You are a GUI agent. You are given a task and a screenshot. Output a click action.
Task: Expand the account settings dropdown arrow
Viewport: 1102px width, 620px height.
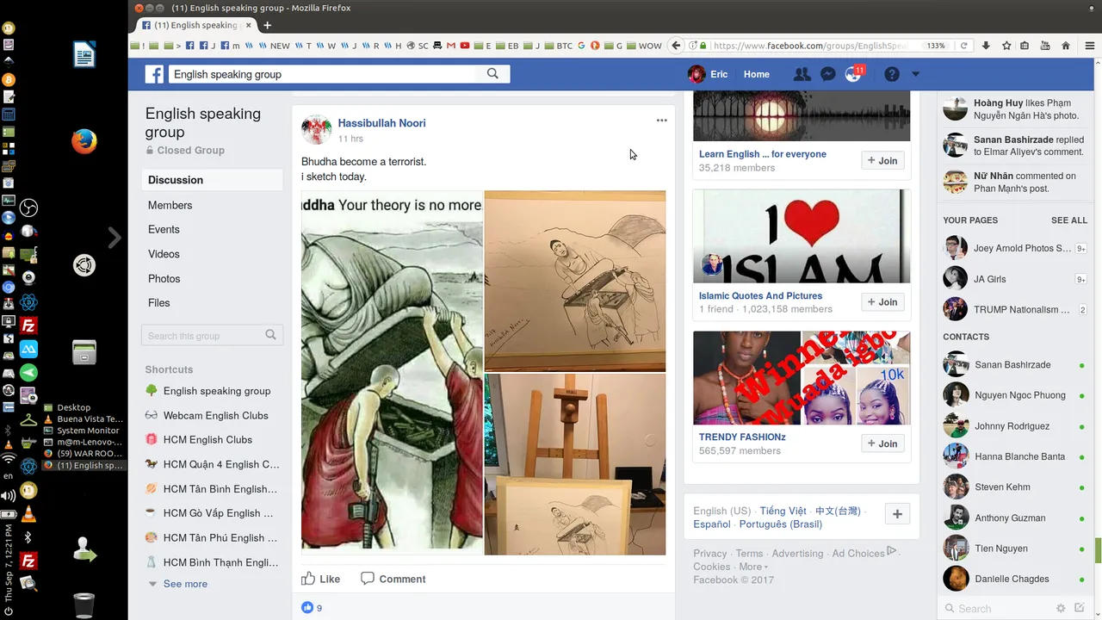click(x=915, y=74)
